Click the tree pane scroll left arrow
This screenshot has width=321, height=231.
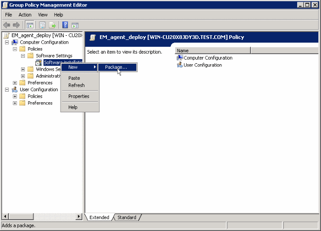click(5, 216)
